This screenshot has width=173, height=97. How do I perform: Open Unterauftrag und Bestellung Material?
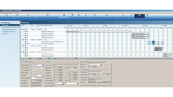click(x=48, y=15)
